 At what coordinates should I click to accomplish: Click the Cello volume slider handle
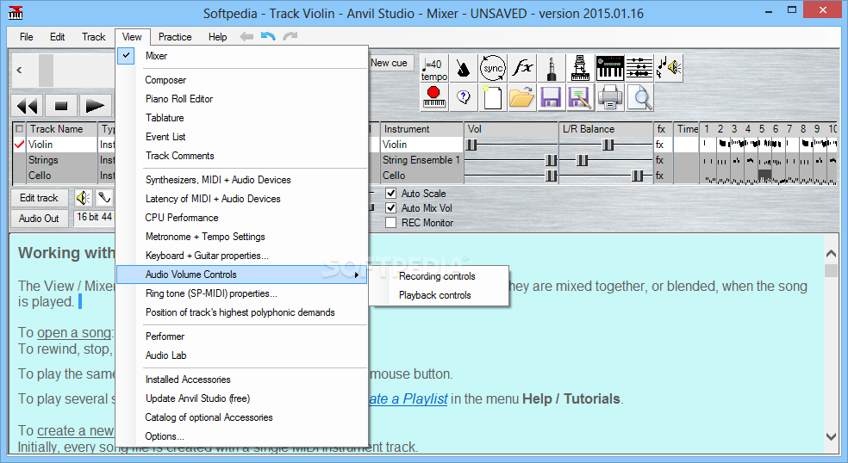[x=551, y=176]
